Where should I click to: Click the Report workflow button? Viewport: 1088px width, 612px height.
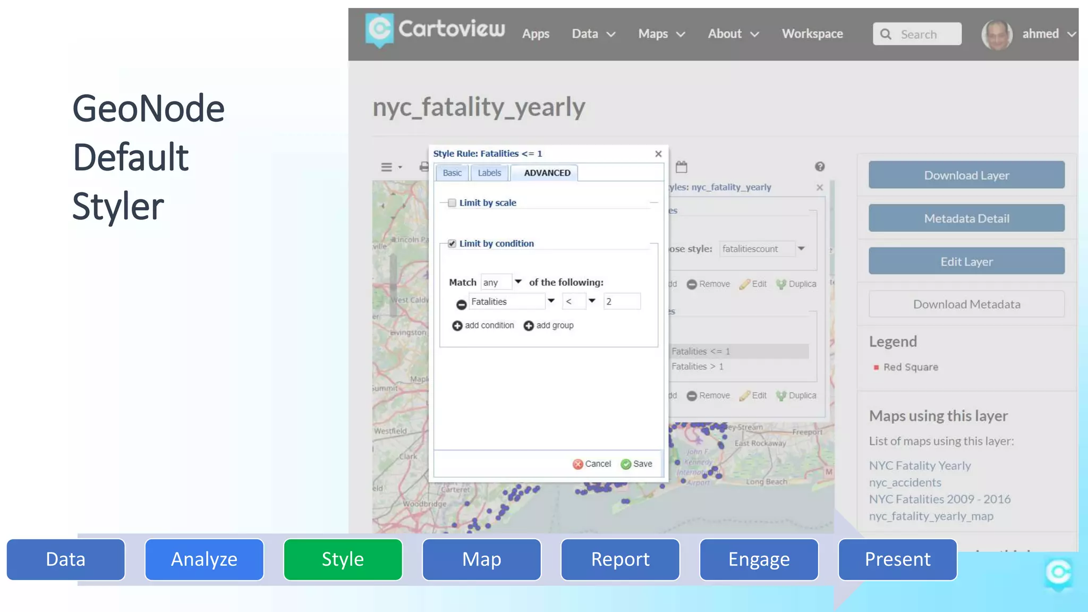coord(620,559)
